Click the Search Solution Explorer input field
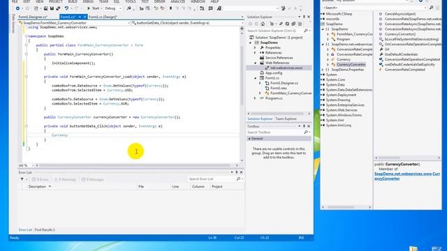 275,31
